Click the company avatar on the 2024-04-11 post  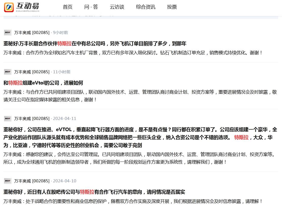click(x=8, y=118)
